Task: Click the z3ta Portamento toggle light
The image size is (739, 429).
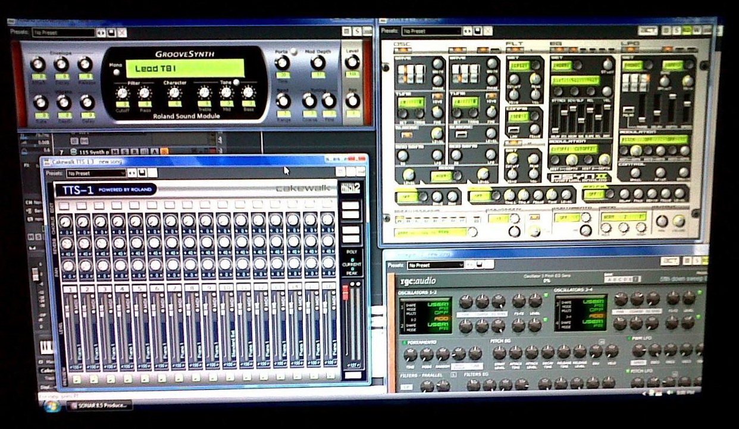Action: [x=404, y=343]
